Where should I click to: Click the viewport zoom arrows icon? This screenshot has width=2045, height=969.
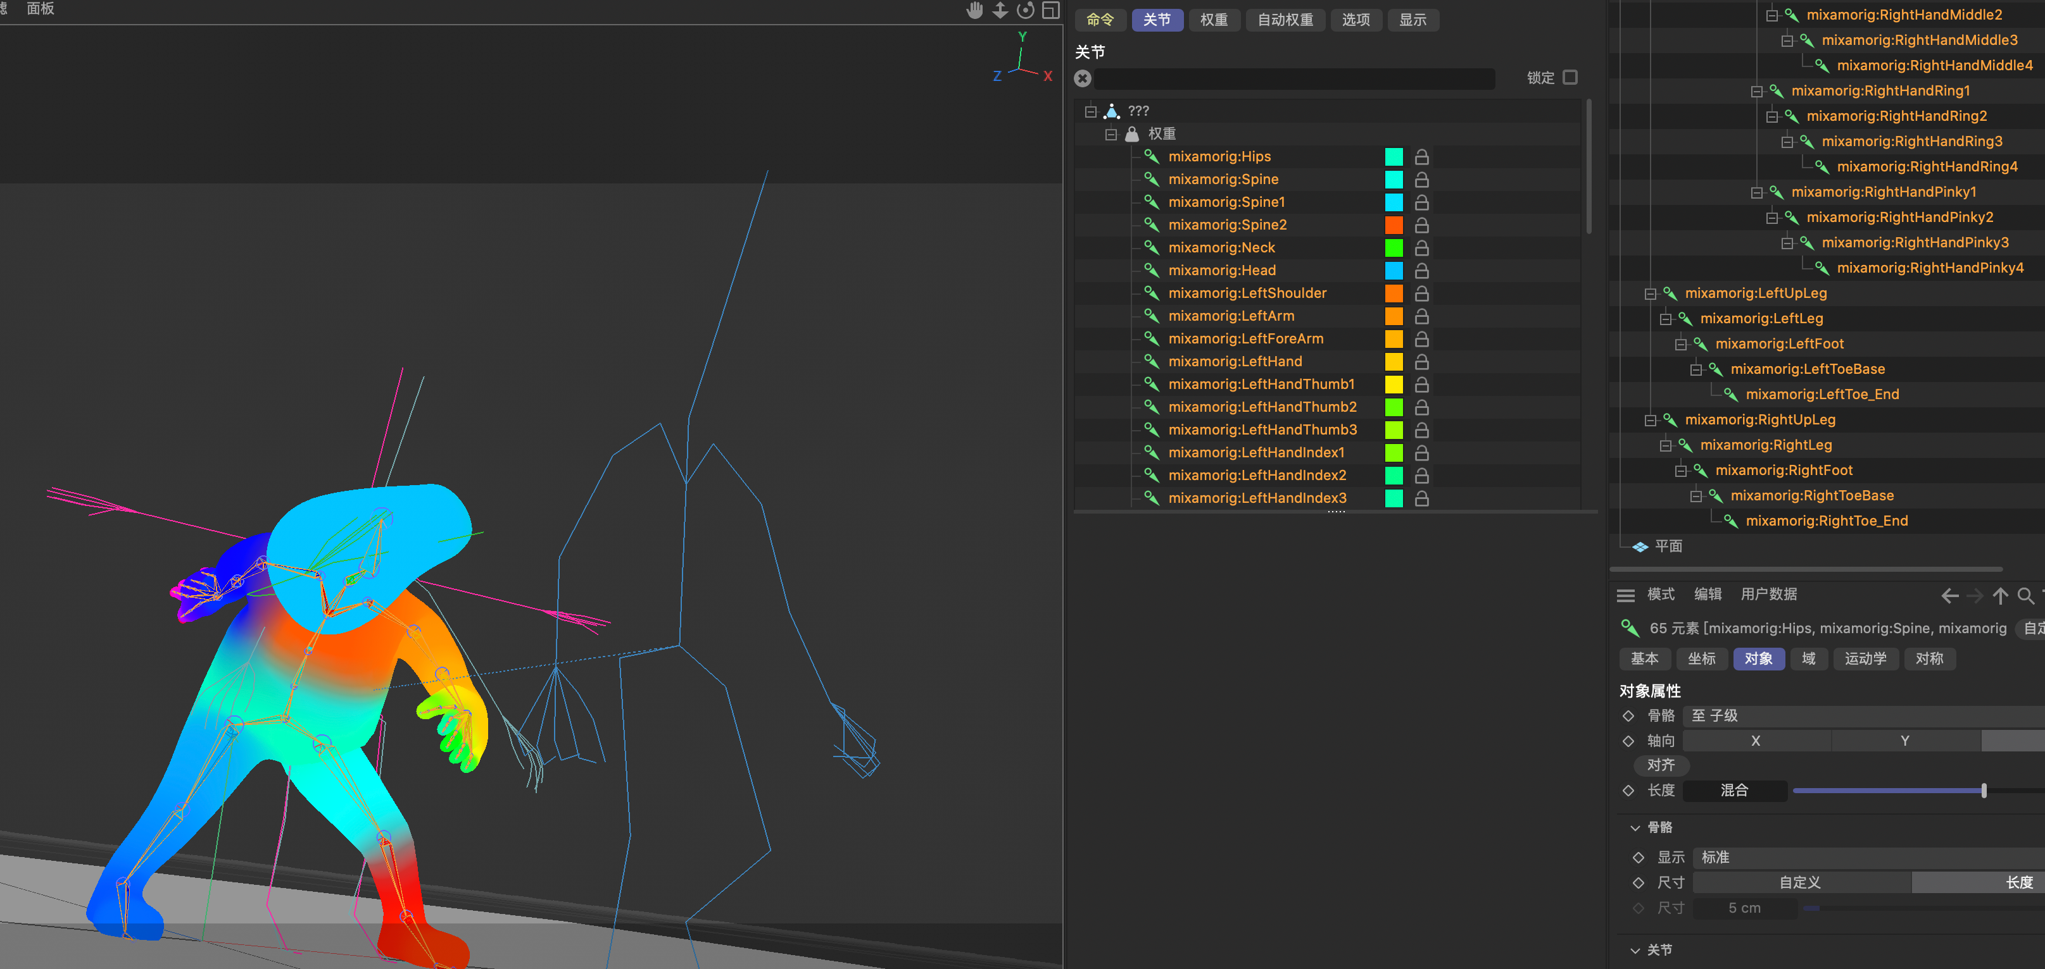pos(1000,10)
